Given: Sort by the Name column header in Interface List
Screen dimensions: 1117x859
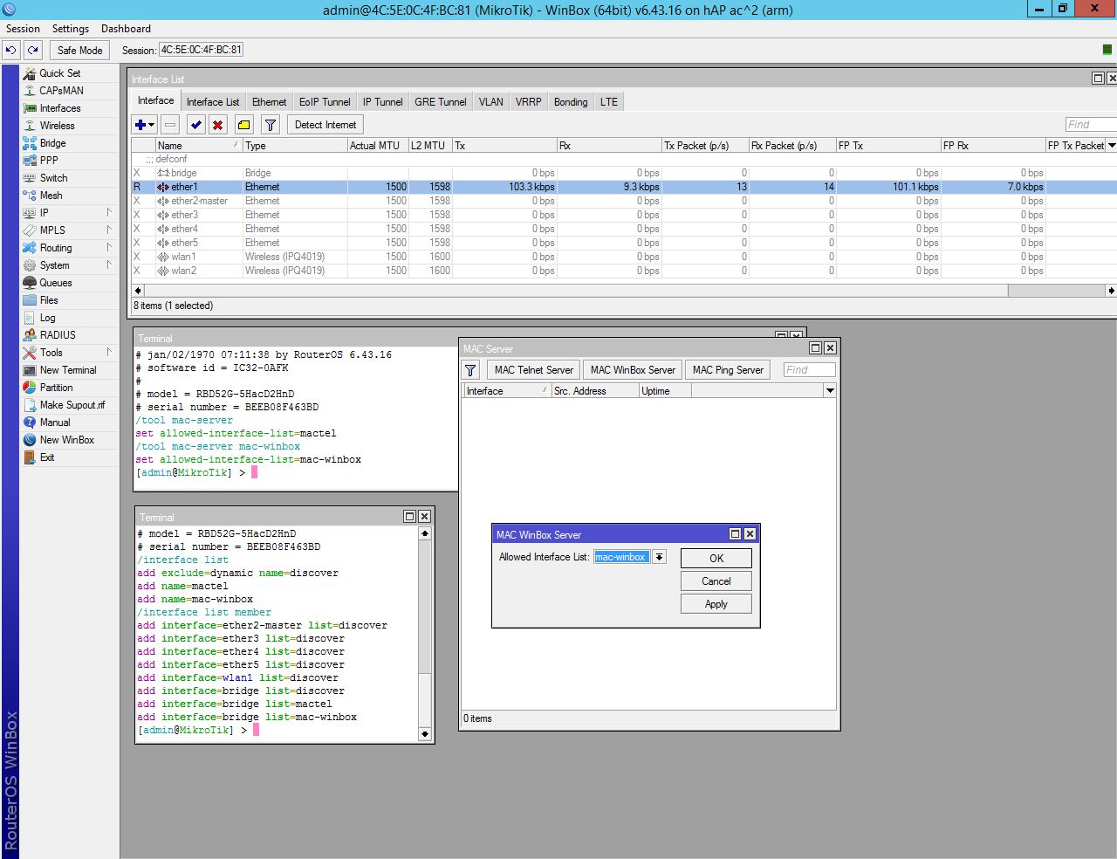Looking at the screenshot, I should click(199, 146).
